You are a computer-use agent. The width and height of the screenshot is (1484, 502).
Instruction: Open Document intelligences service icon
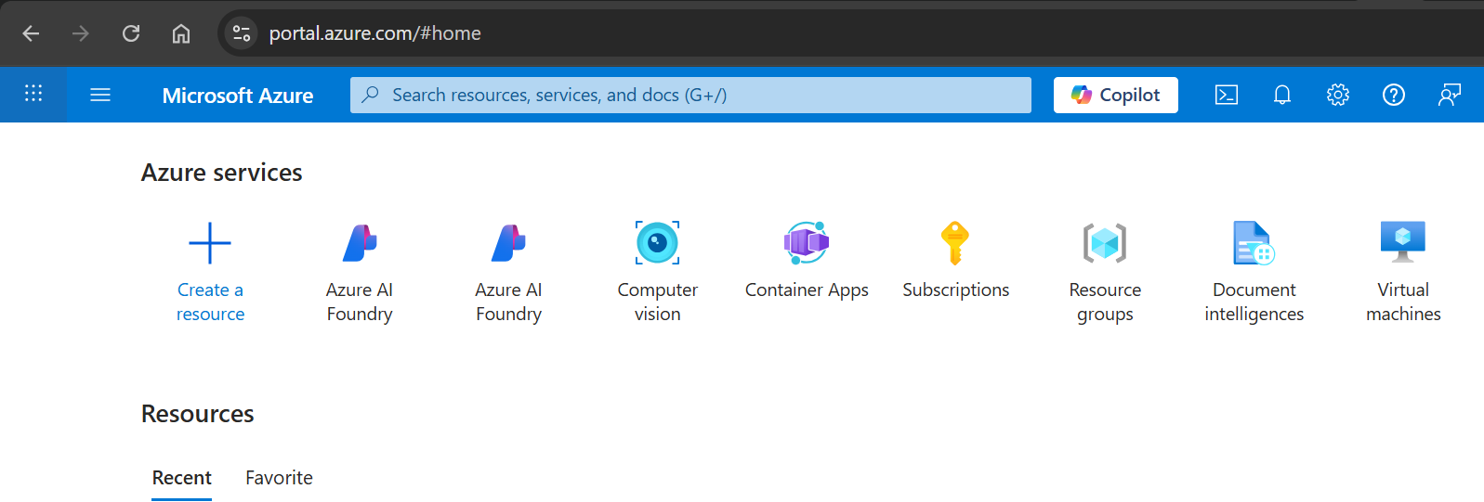click(1254, 243)
